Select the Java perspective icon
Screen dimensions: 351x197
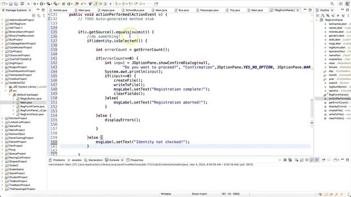tap(347, 4)
